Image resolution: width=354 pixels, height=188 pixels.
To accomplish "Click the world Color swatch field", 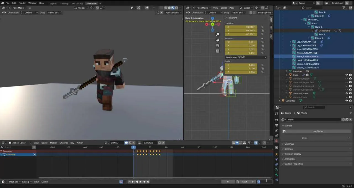I will click(327, 138).
